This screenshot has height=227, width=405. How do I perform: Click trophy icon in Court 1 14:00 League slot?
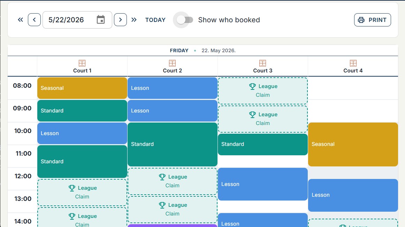coord(72,216)
